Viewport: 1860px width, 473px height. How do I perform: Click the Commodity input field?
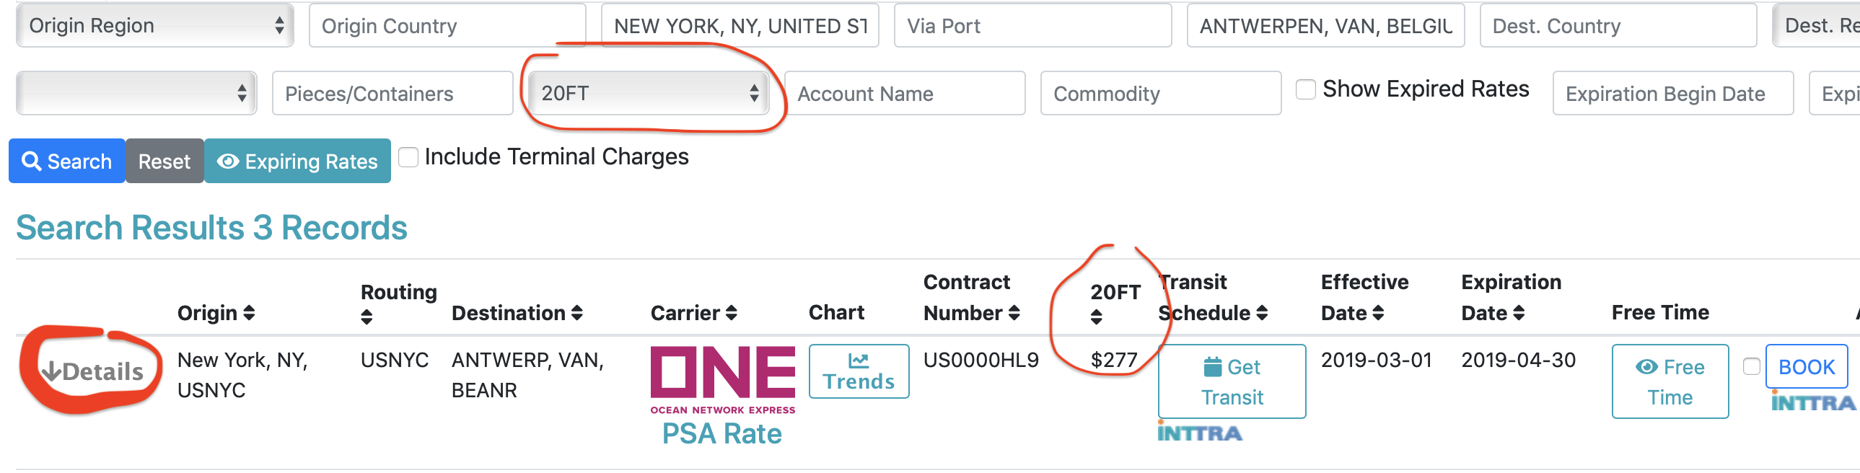pyautogui.click(x=1160, y=94)
